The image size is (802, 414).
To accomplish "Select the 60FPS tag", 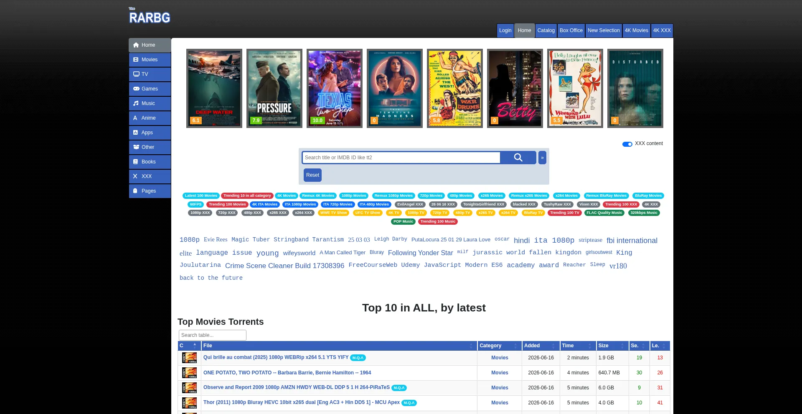I will point(195,204).
